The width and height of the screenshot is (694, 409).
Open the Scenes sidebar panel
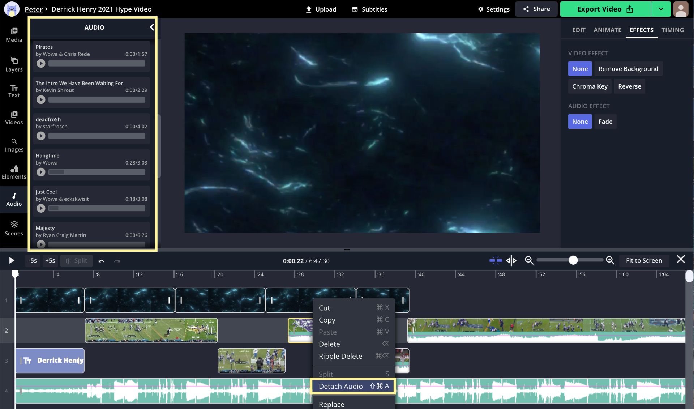[14, 229]
